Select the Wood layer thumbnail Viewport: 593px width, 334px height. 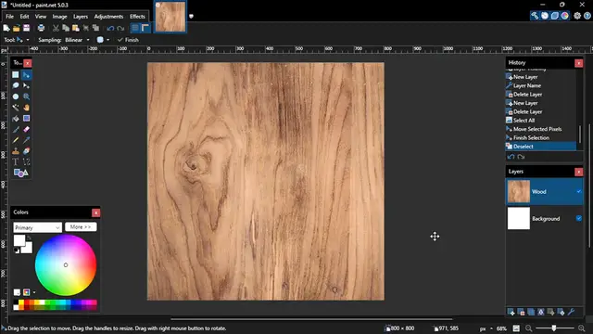point(519,192)
